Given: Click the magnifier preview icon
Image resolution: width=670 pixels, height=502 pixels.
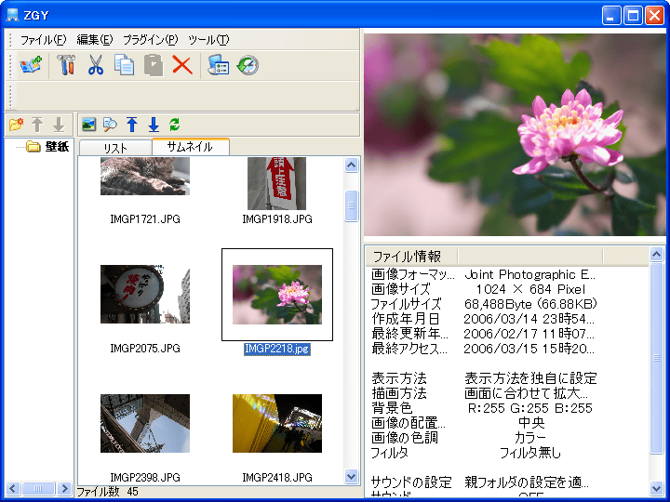Looking at the screenshot, I should point(110,125).
